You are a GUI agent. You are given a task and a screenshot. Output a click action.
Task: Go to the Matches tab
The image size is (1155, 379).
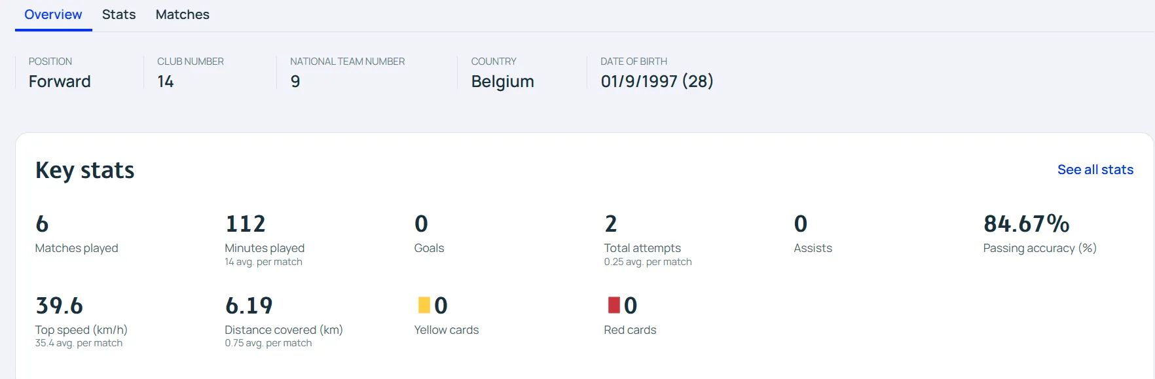pos(182,14)
